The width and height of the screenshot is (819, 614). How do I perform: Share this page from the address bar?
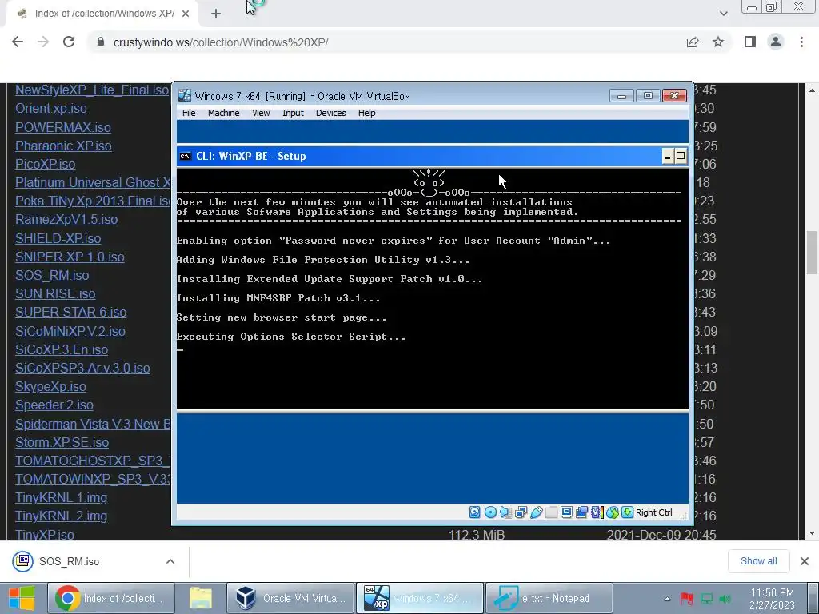(x=693, y=42)
